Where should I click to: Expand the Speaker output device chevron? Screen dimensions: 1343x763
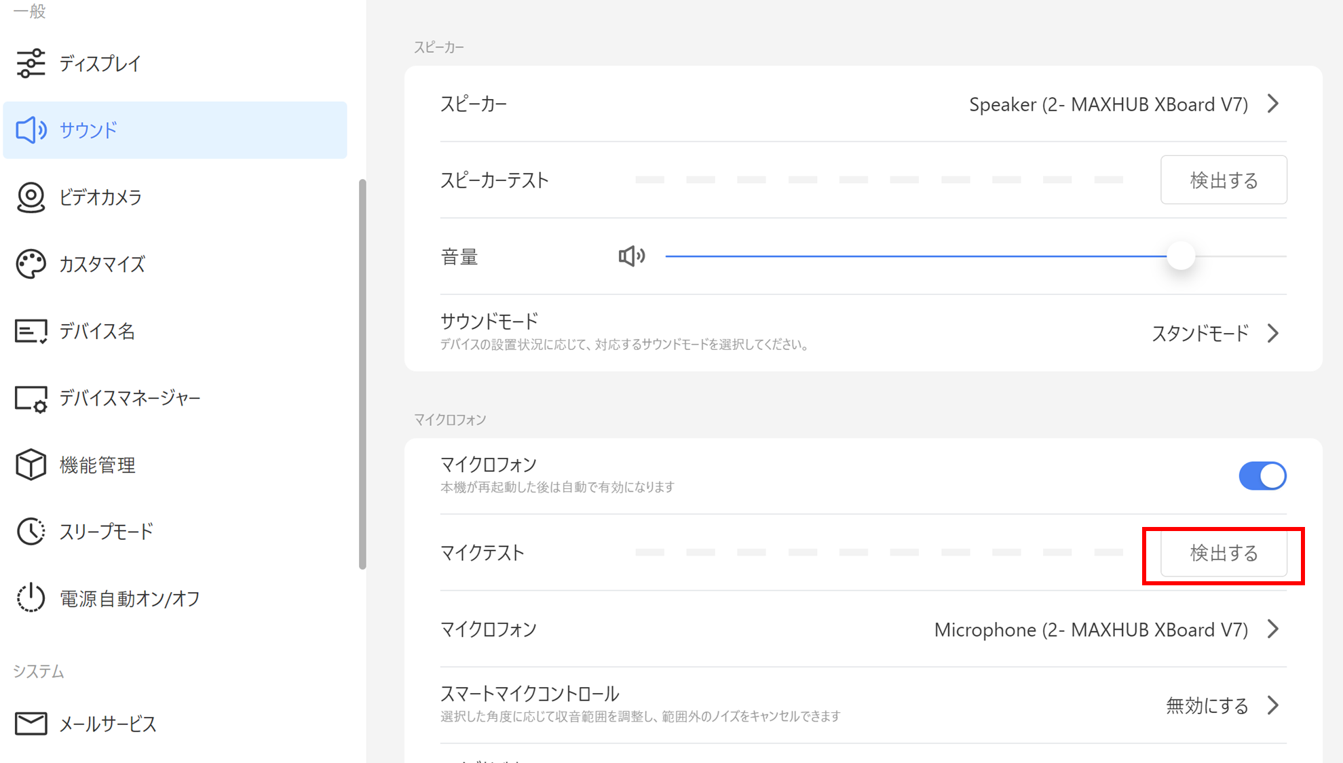click(x=1273, y=104)
